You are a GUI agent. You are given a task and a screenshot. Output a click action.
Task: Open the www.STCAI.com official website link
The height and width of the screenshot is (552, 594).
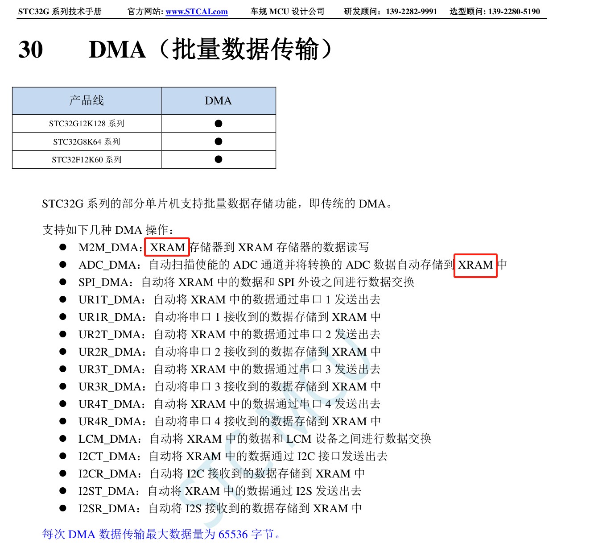point(197,12)
